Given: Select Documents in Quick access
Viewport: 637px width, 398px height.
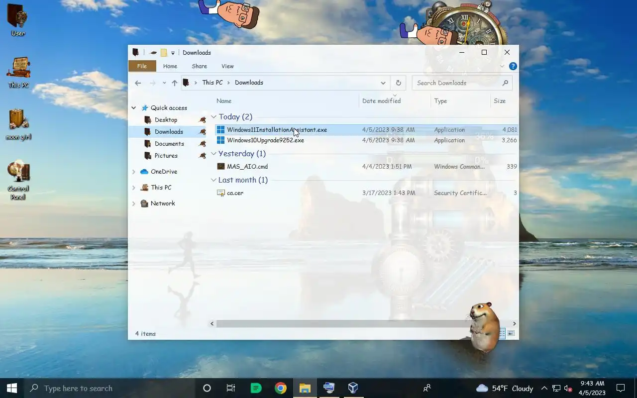Looking at the screenshot, I should click(169, 144).
